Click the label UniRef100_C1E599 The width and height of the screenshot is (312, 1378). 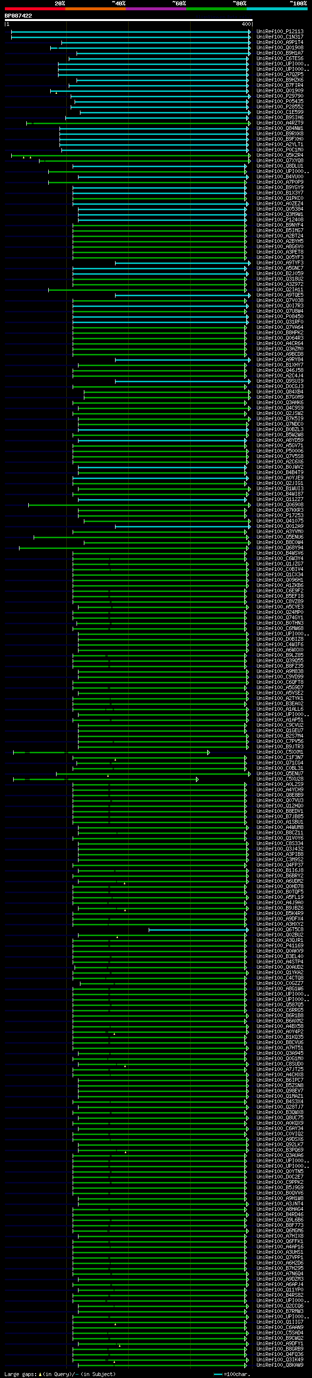click(280, 112)
